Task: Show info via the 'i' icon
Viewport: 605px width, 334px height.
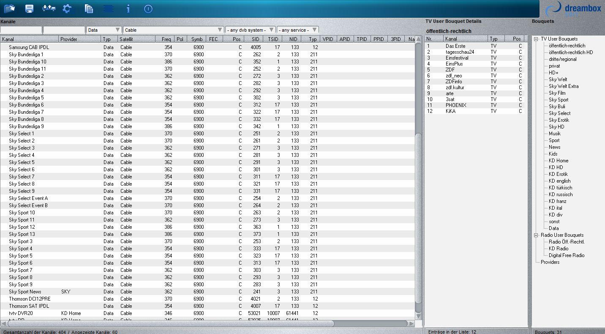Action: (128, 8)
